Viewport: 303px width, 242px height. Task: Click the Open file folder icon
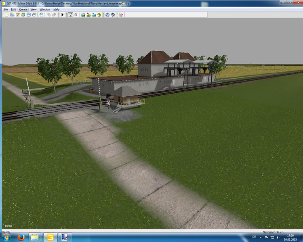12,15
